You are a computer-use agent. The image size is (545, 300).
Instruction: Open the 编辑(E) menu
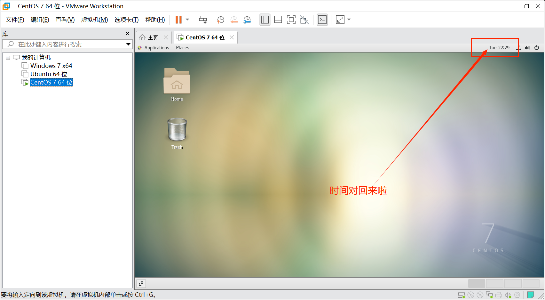pyautogui.click(x=40, y=20)
